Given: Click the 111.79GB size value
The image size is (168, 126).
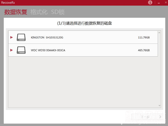Looking at the screenshot, I should [x=144, y=37].
